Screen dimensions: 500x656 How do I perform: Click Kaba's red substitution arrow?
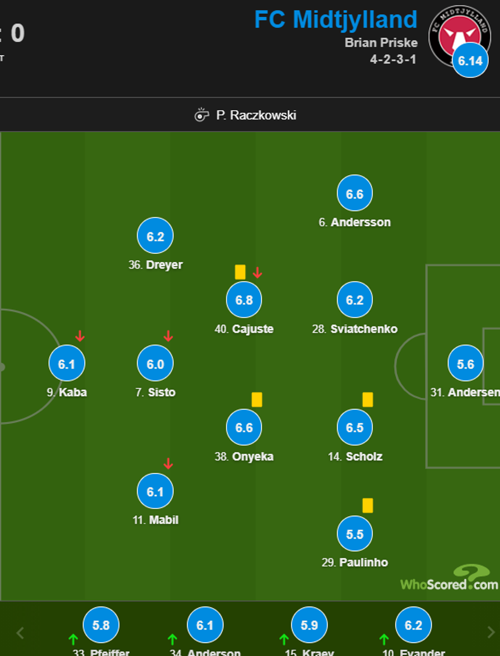tap(80, 336)
